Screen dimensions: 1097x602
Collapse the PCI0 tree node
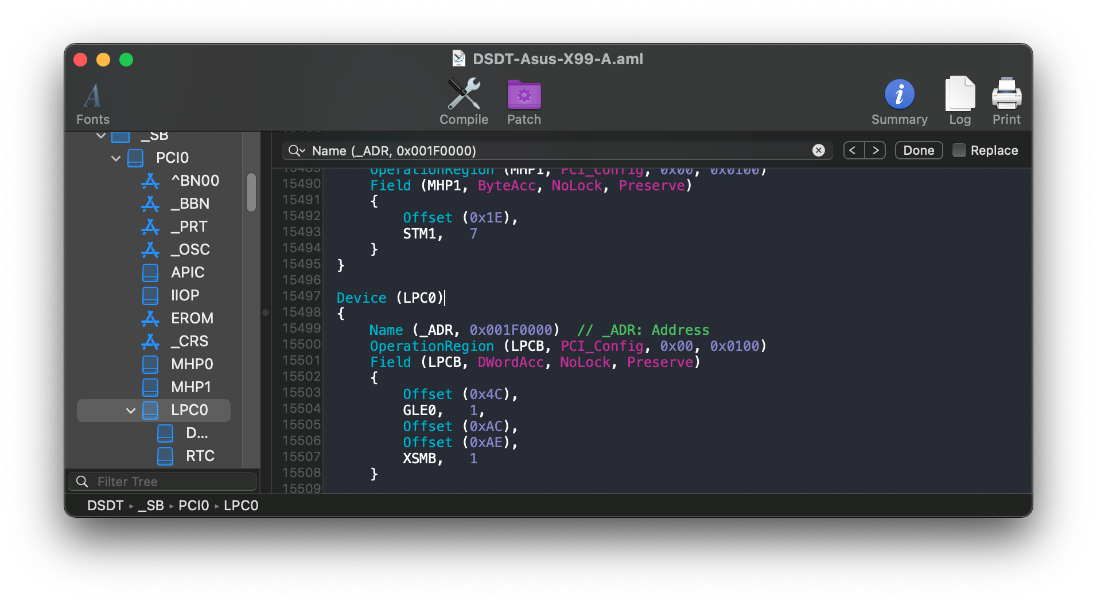click(116, 158)
